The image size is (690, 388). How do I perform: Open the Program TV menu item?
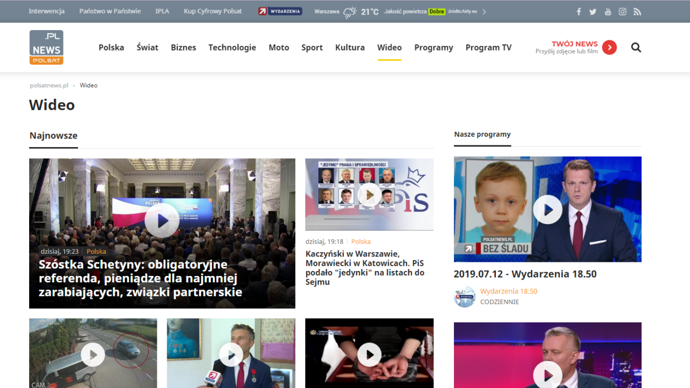point(488,47)
